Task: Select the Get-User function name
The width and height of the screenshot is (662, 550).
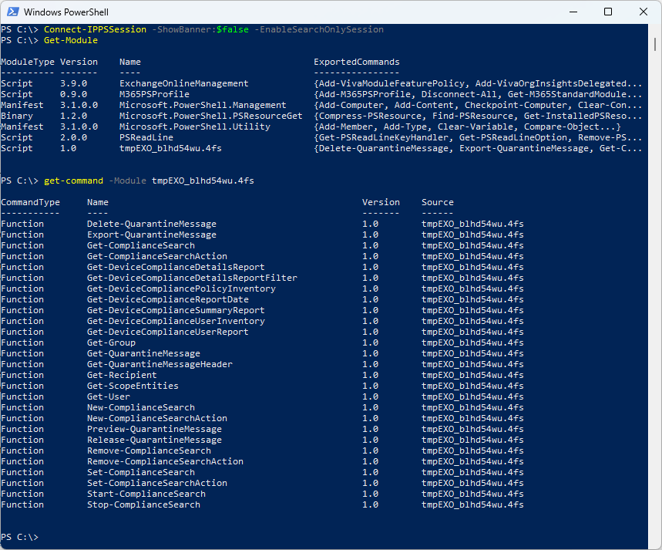Action: click(109, 396)
